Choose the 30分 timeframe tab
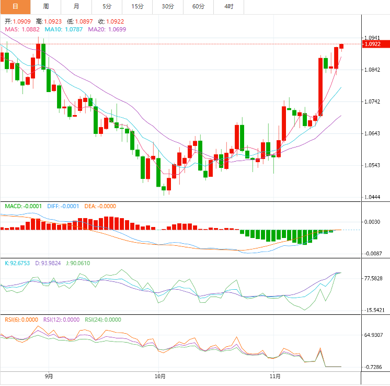Image resolution: width=390 pixels, height=386 pixels. [168, 7]
